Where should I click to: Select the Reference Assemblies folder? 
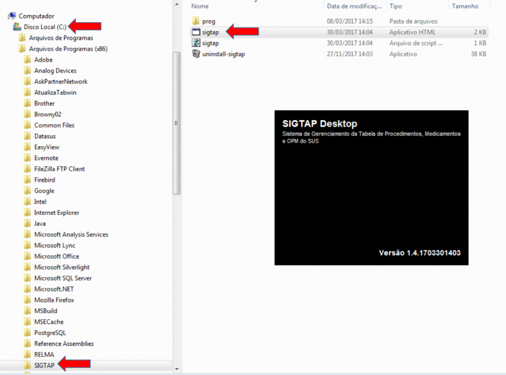click(64, 343)
